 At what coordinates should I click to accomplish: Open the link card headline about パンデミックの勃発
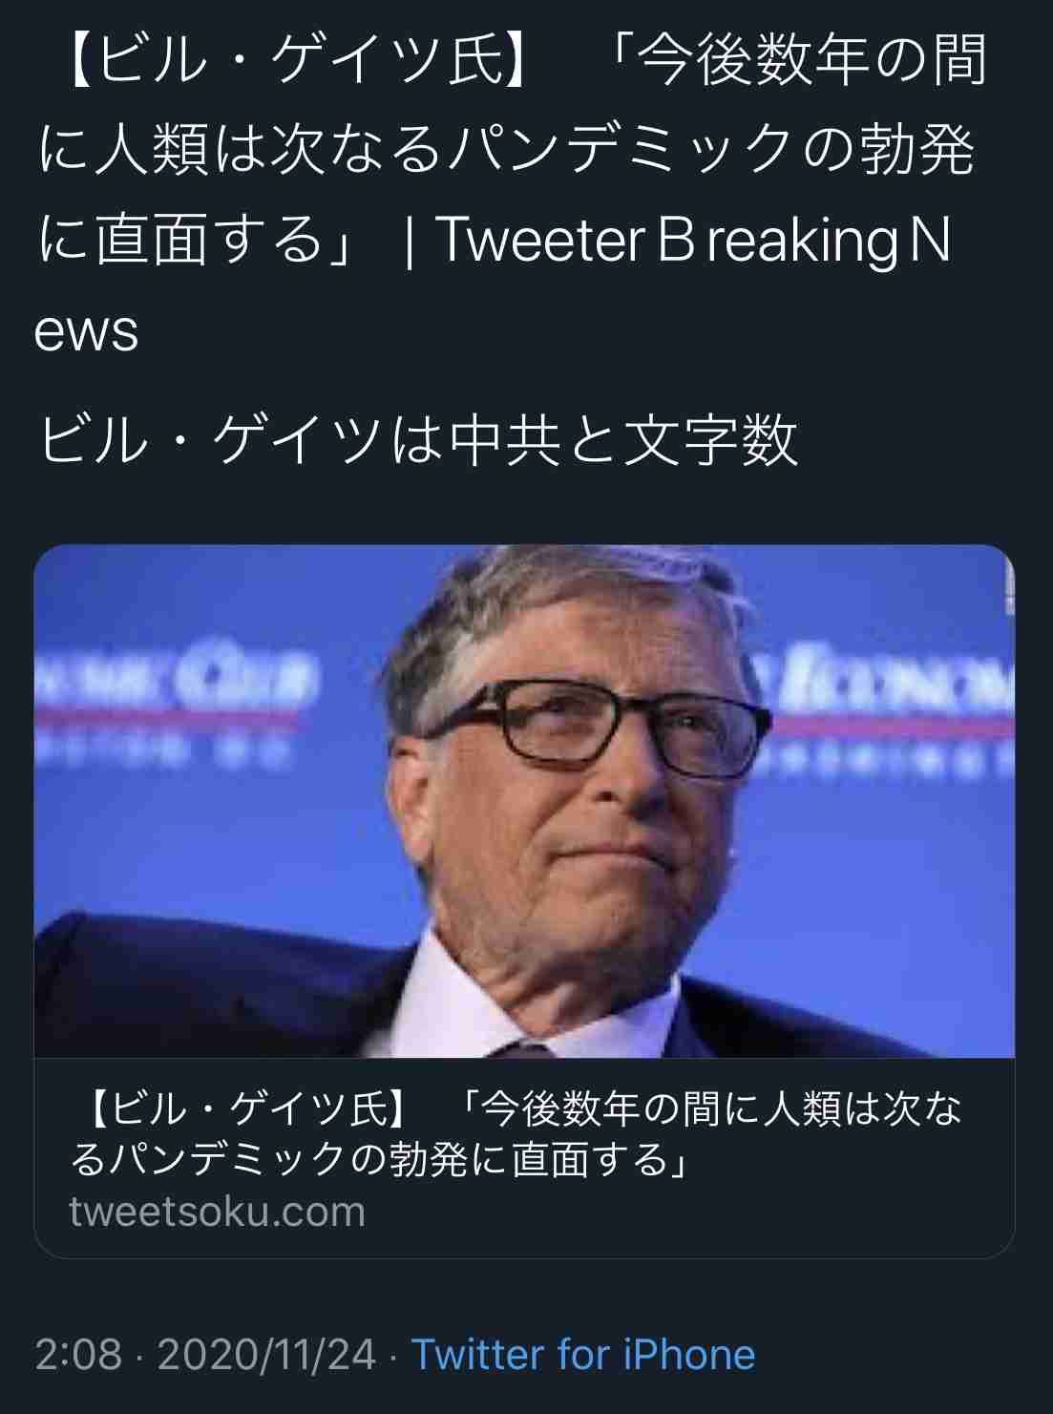[x=516, y=1134]
